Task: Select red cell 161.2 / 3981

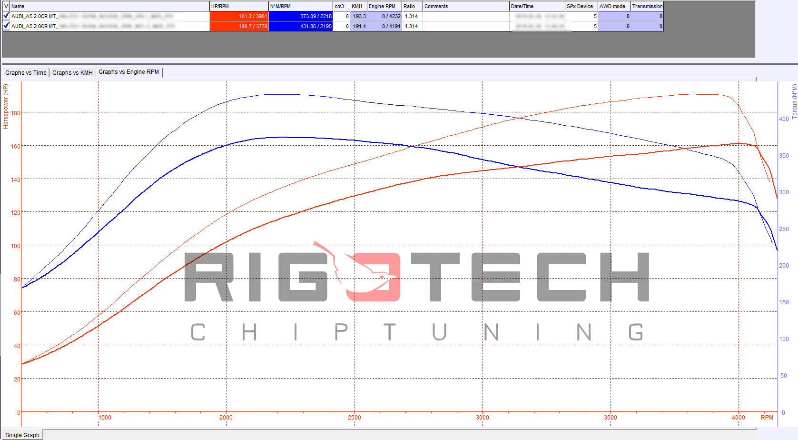Action: pos(239,16)
